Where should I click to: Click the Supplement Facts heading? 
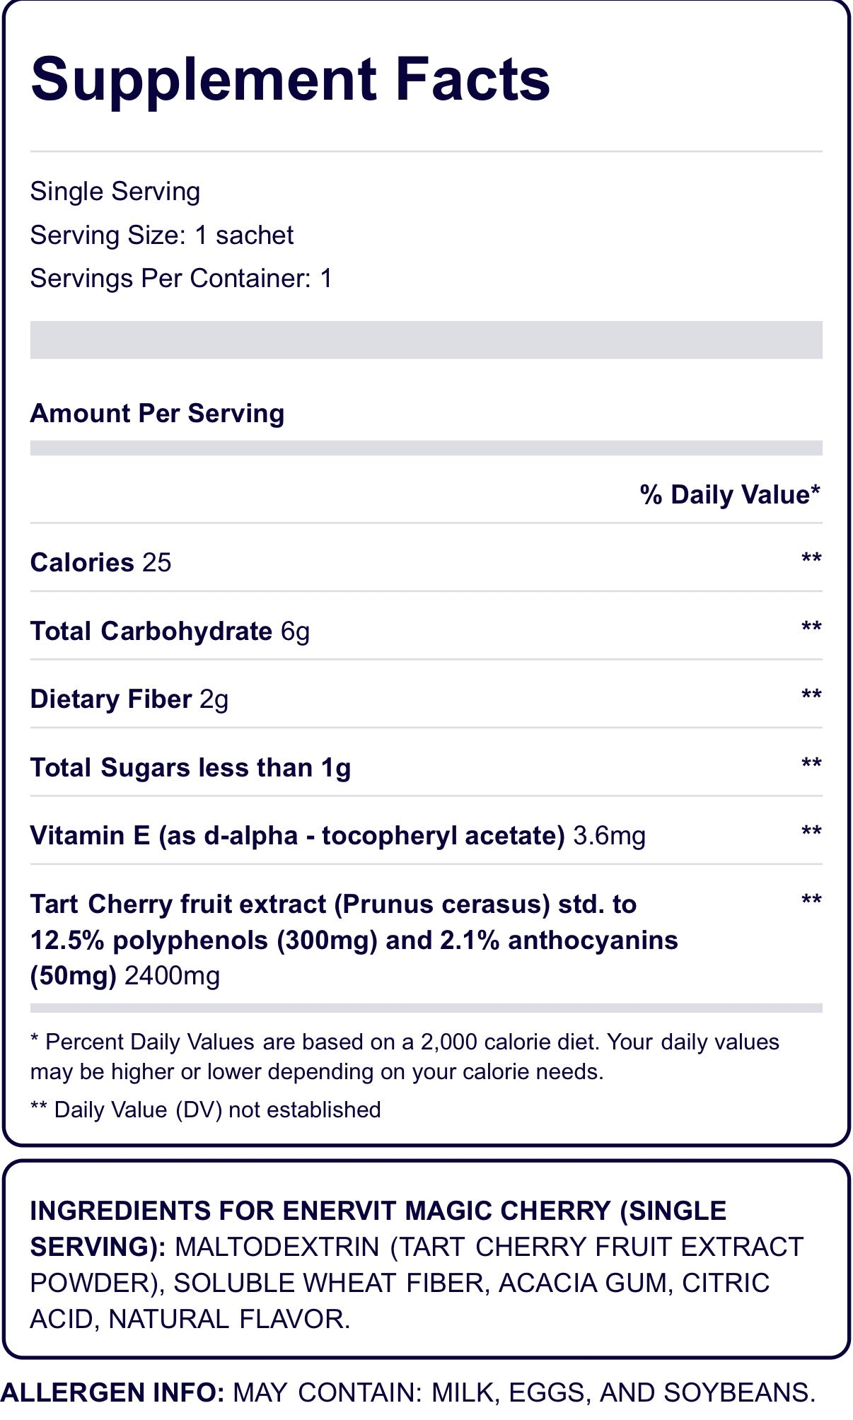click(x=290, y=81)
